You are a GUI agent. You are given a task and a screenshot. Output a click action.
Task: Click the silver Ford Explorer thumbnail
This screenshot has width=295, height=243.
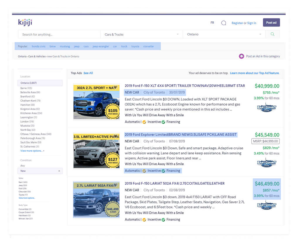point(96,151)
